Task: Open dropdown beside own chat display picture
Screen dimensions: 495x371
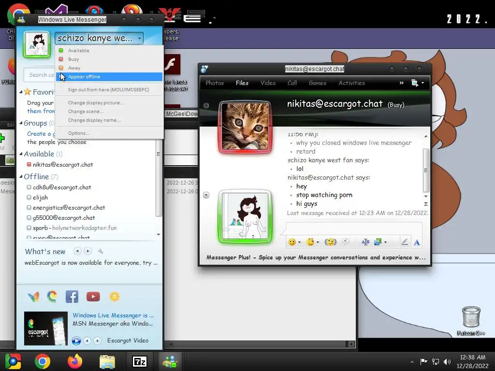Action: pos(206,195)
